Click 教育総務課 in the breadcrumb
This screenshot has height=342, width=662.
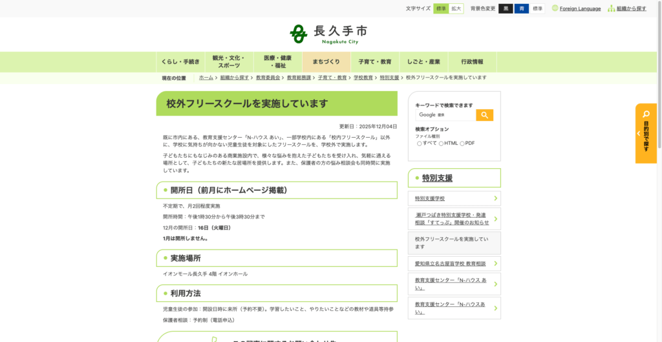299,78
